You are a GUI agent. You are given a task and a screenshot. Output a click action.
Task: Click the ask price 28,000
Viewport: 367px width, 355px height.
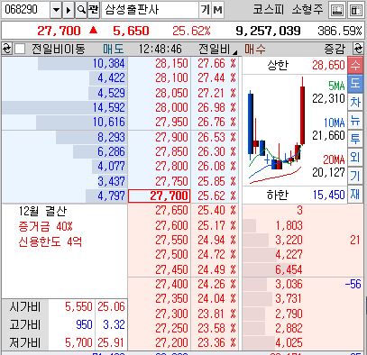tap(171, 107)
